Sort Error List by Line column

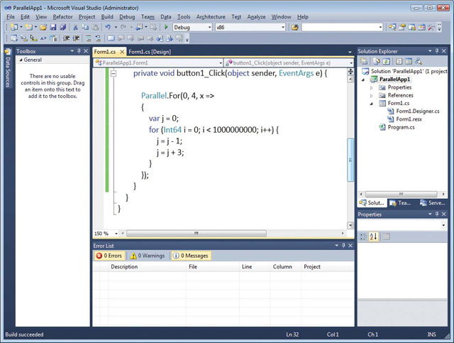pos(255,267)
